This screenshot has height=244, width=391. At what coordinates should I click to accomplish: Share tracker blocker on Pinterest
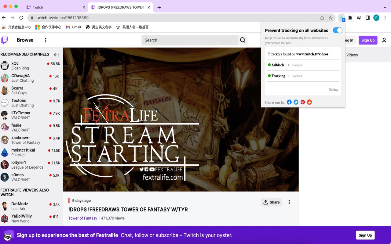point(303,102)
